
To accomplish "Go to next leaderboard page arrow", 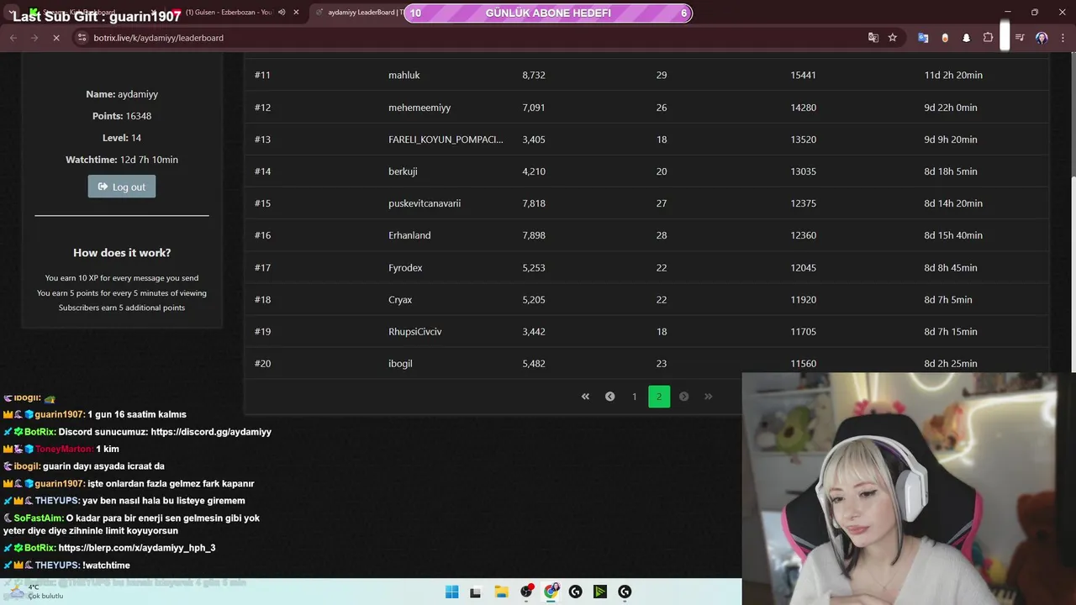I will 683,397.
